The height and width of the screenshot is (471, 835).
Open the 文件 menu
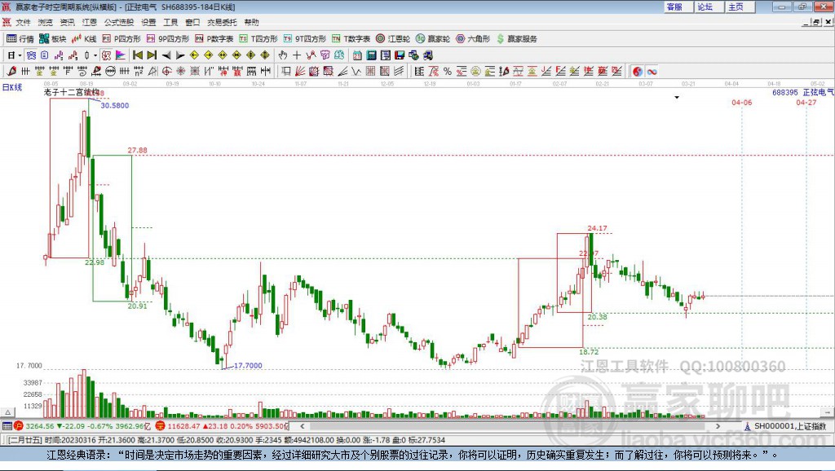(x=23, y=22)
